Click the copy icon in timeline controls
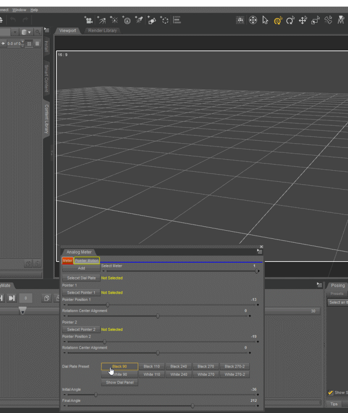The height and width of the screenshot is (413, 348). pos(46,298)
